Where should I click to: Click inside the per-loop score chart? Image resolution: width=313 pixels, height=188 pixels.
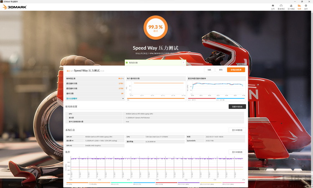[156, 89]
